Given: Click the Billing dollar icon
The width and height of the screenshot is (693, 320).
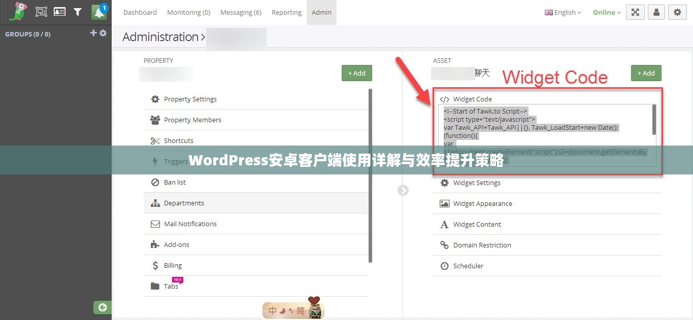Looking at the screenshot, I should click(155, 265).
